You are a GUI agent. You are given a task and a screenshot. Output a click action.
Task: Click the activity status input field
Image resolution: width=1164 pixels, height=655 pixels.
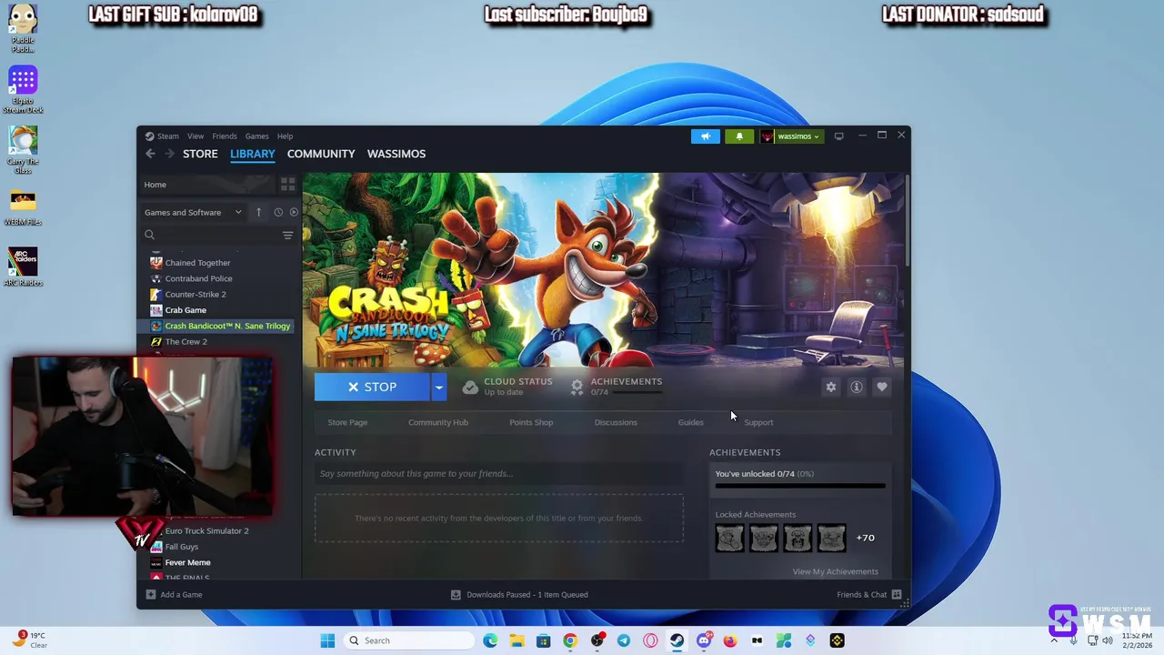pyautogui.click(x=498, y=474)
